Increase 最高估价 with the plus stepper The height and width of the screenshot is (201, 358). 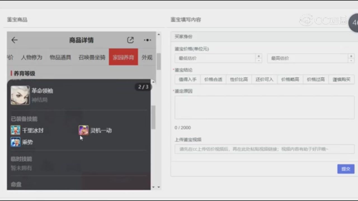(x=351, y=56)
